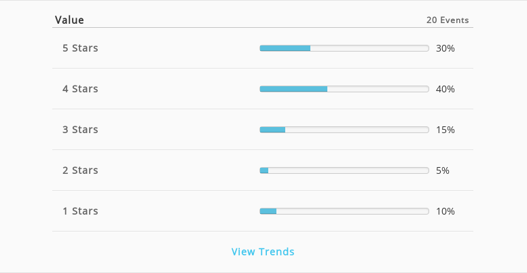Click the 1 Stars row label
The image size is (527, 273).
[80, 211]
